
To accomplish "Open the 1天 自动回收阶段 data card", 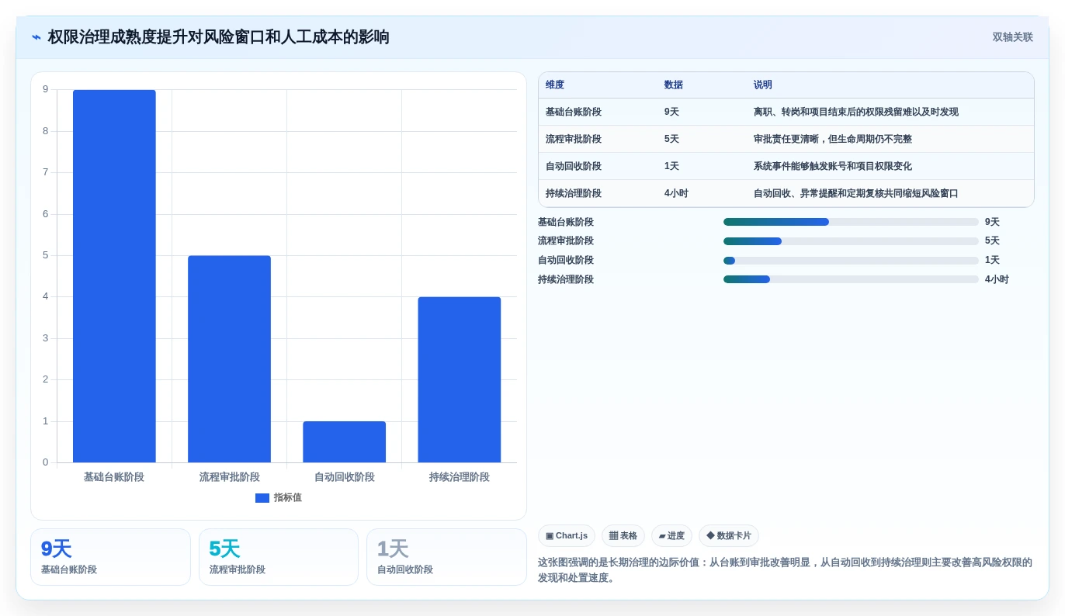I will click(446, 557).
